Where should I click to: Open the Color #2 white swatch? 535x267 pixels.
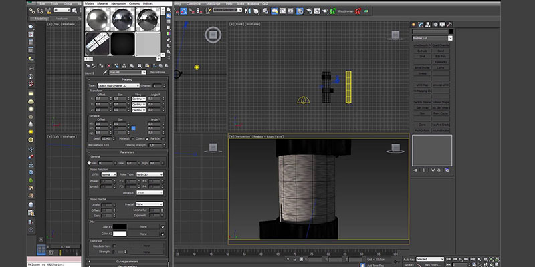[120, 234]
